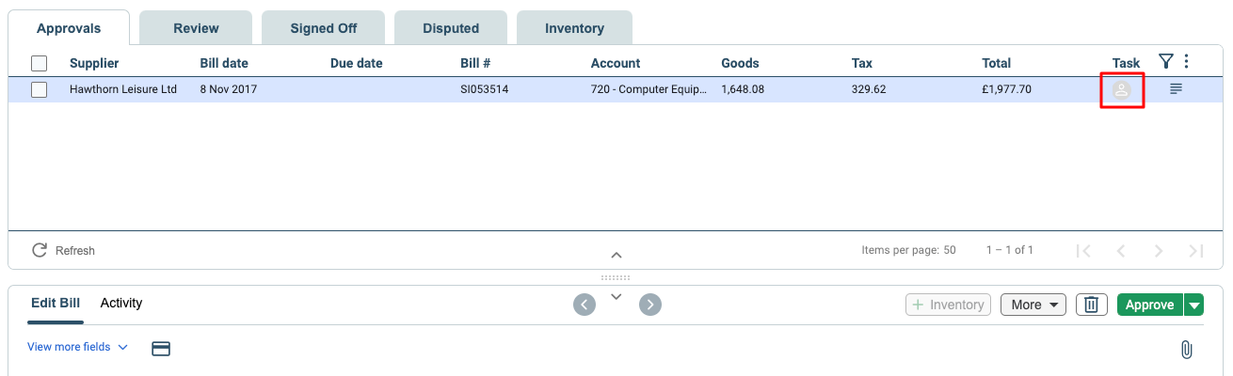Click the task assignee avatar icon
Screen dimensions: 1233x376
[1122, 90]
